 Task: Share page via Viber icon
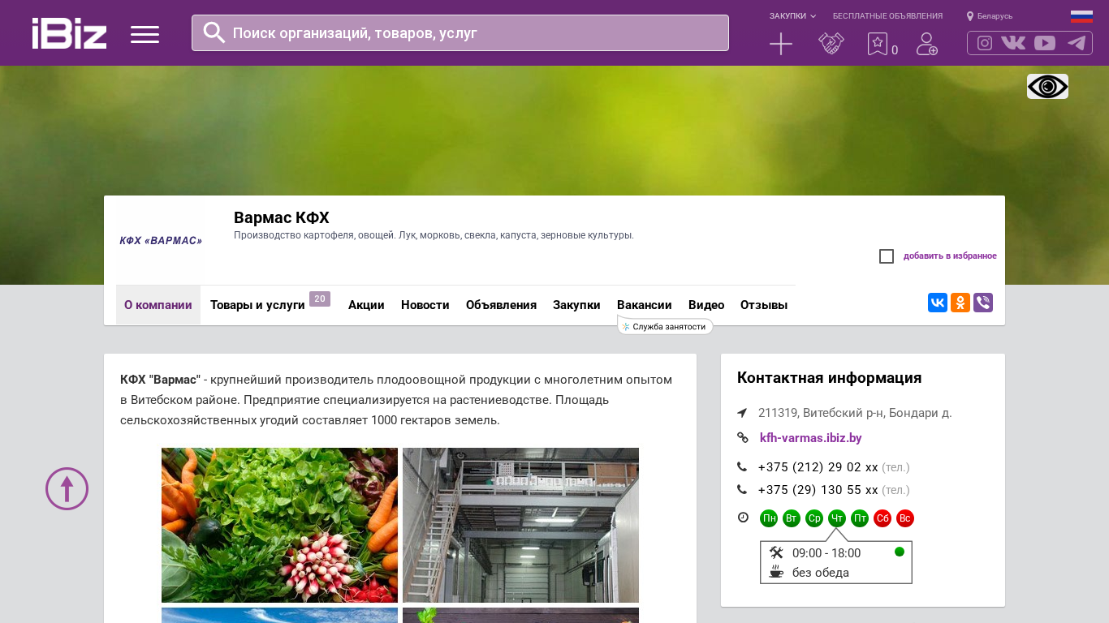tap(983, 303)
